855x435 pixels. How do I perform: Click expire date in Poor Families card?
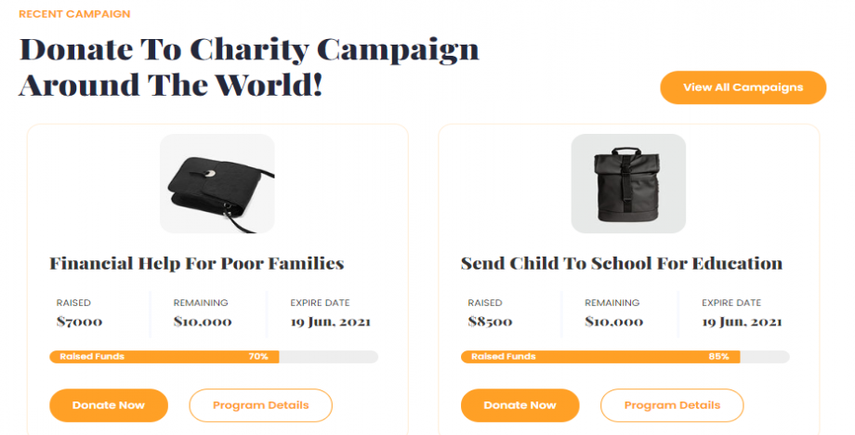click(330, 323)
